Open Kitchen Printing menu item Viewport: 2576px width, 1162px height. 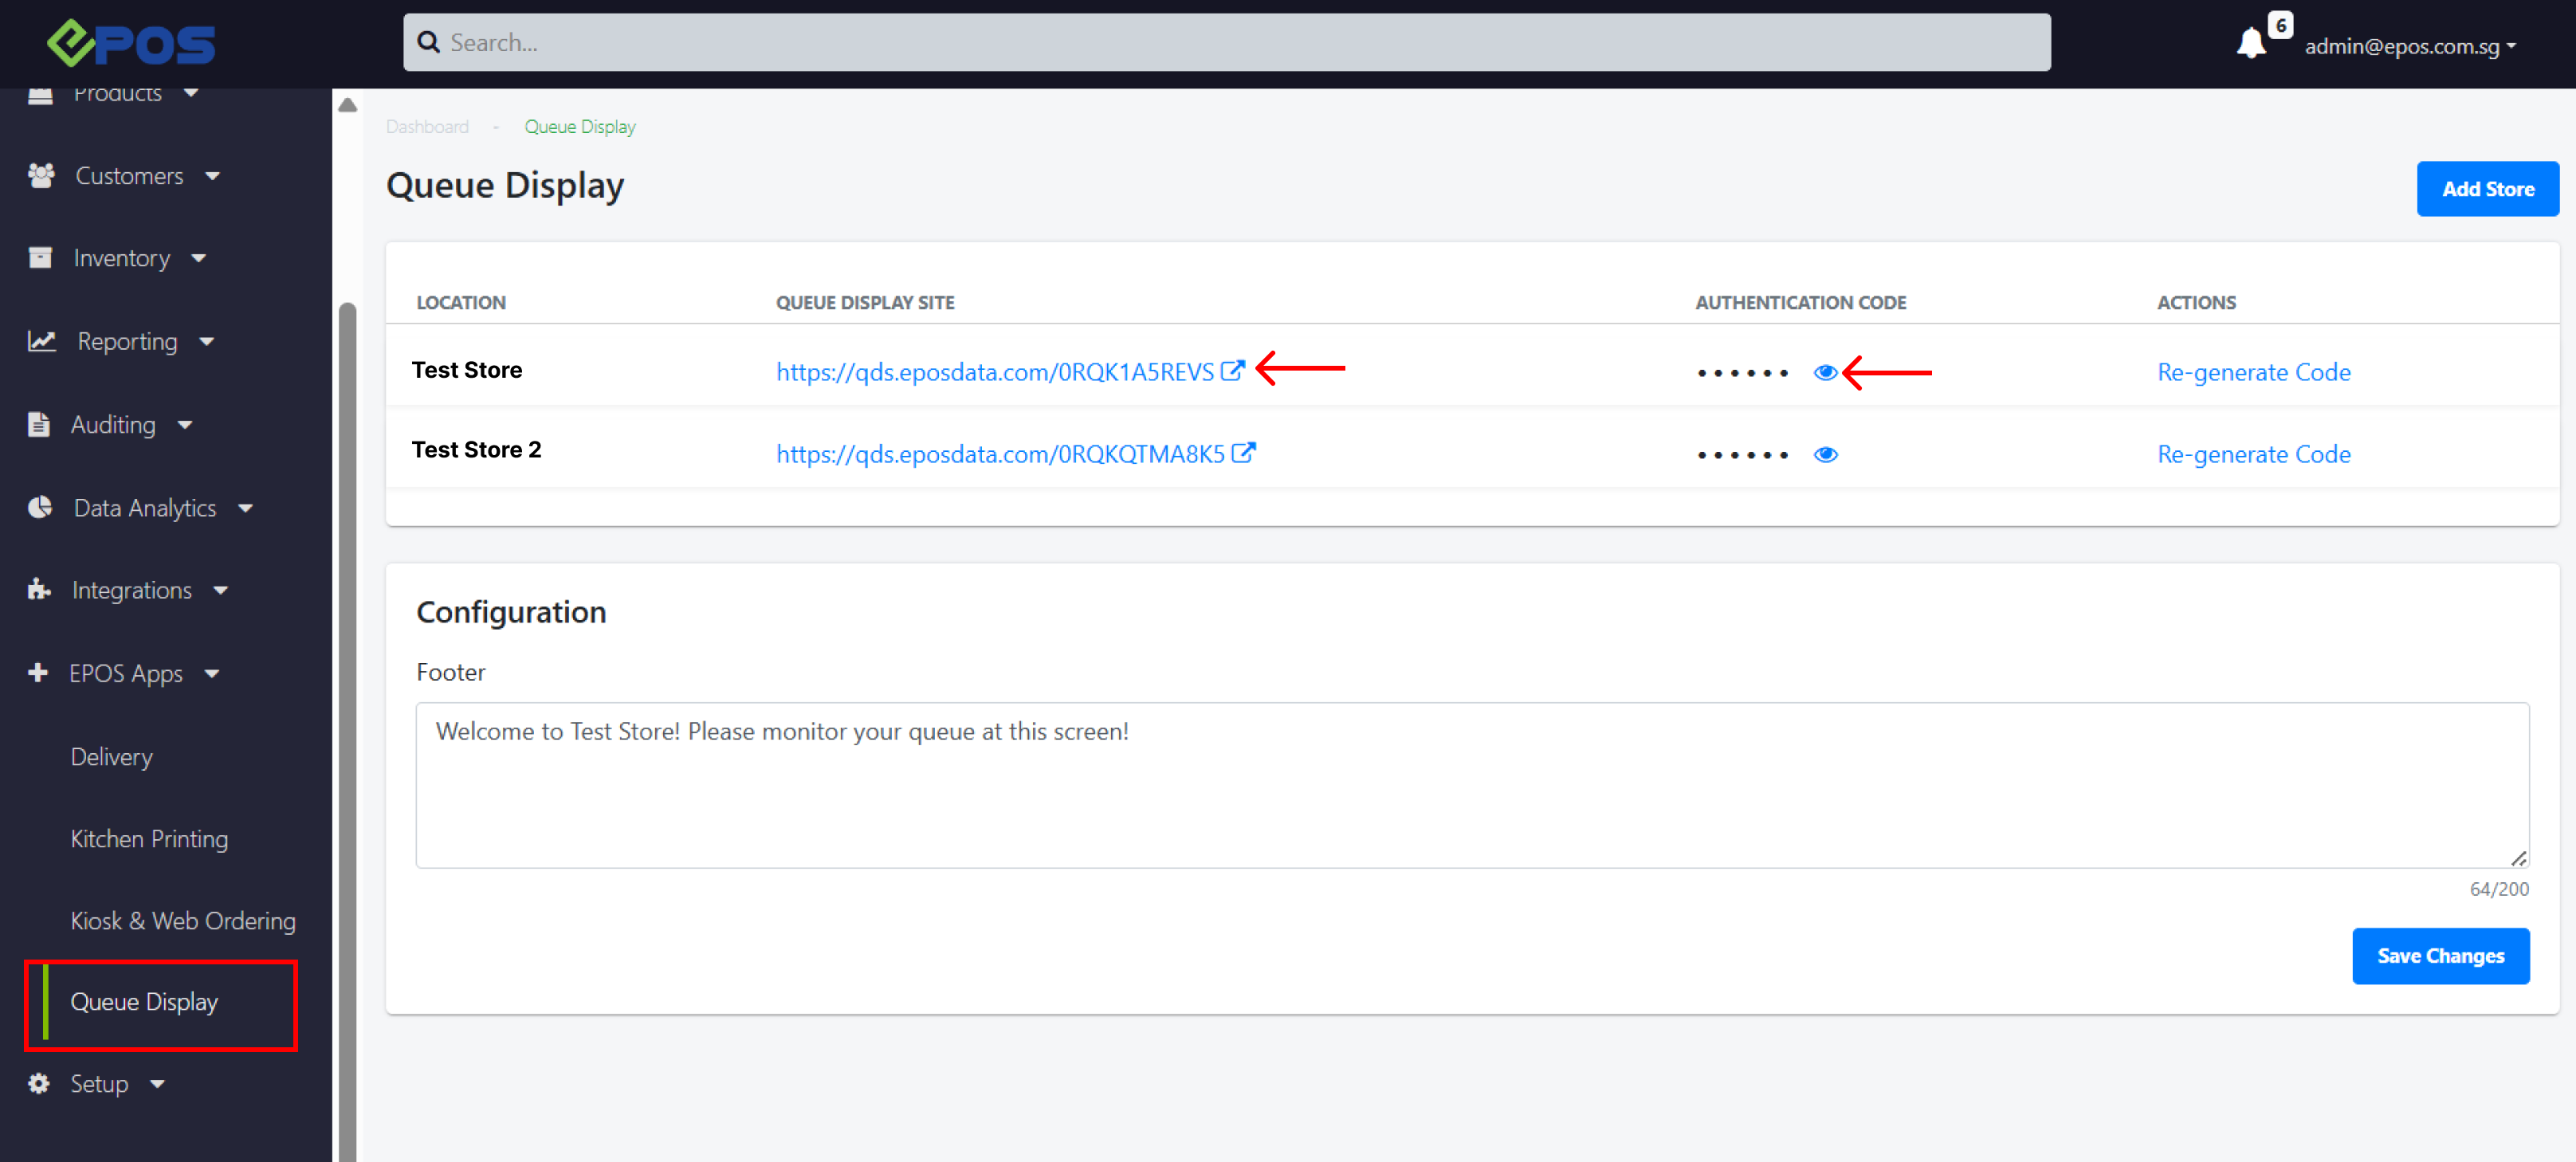point(149,839)
